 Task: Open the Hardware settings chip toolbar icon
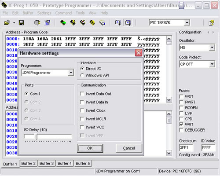pos(37,23)
